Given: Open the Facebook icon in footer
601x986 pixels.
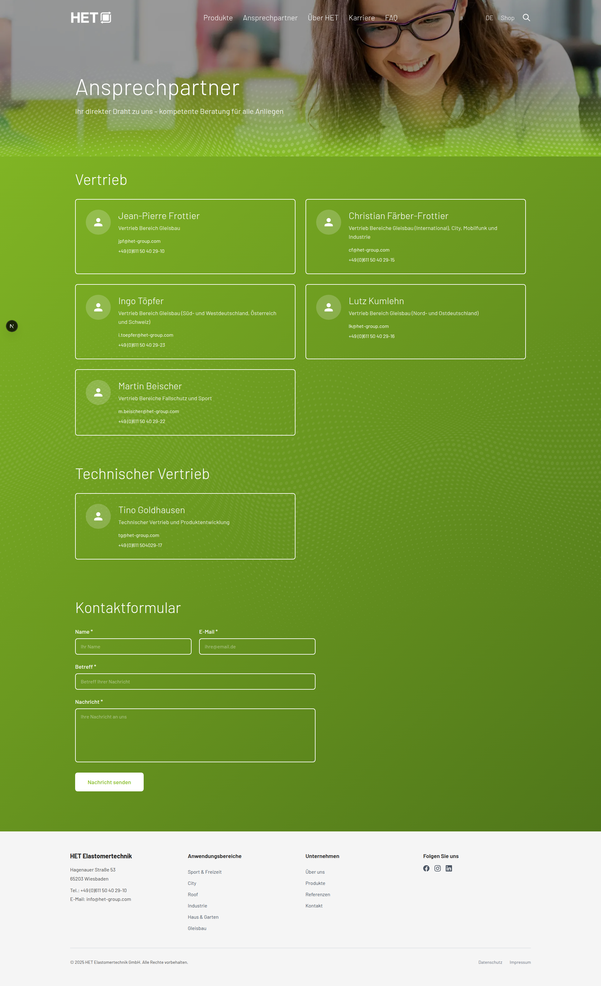Looking at the screenshot, I should [x=426, y=868].
